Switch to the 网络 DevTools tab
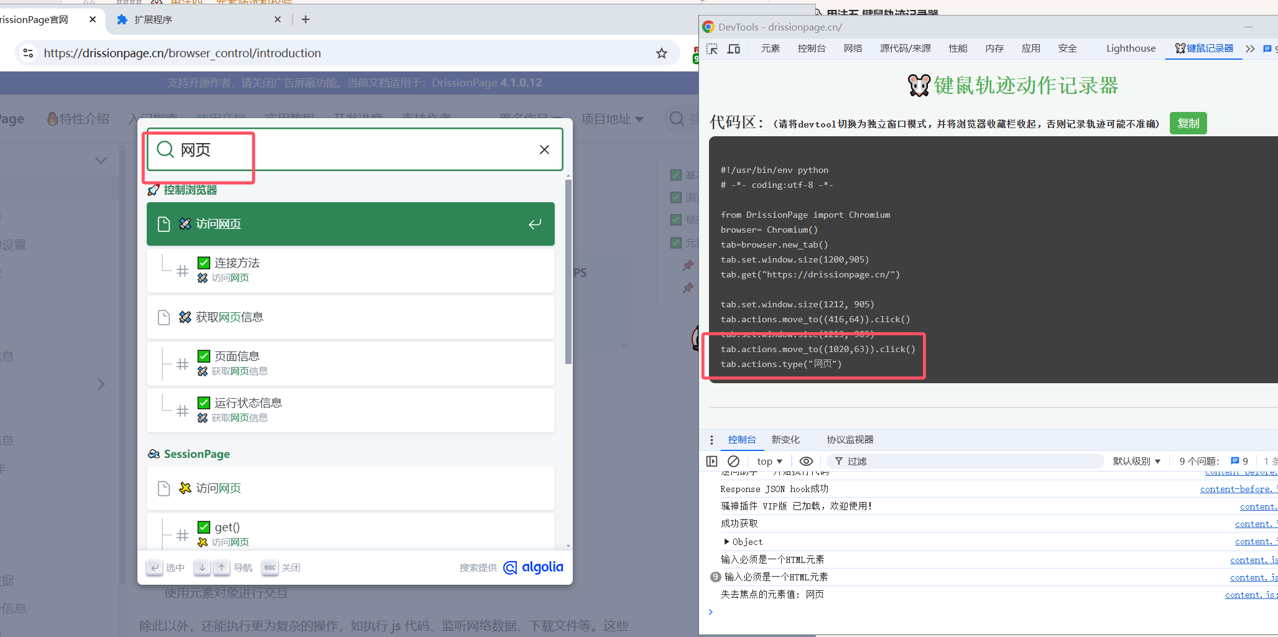This screenshot has height=637, width=1278. pyautogui.click(x=853, y=49)
